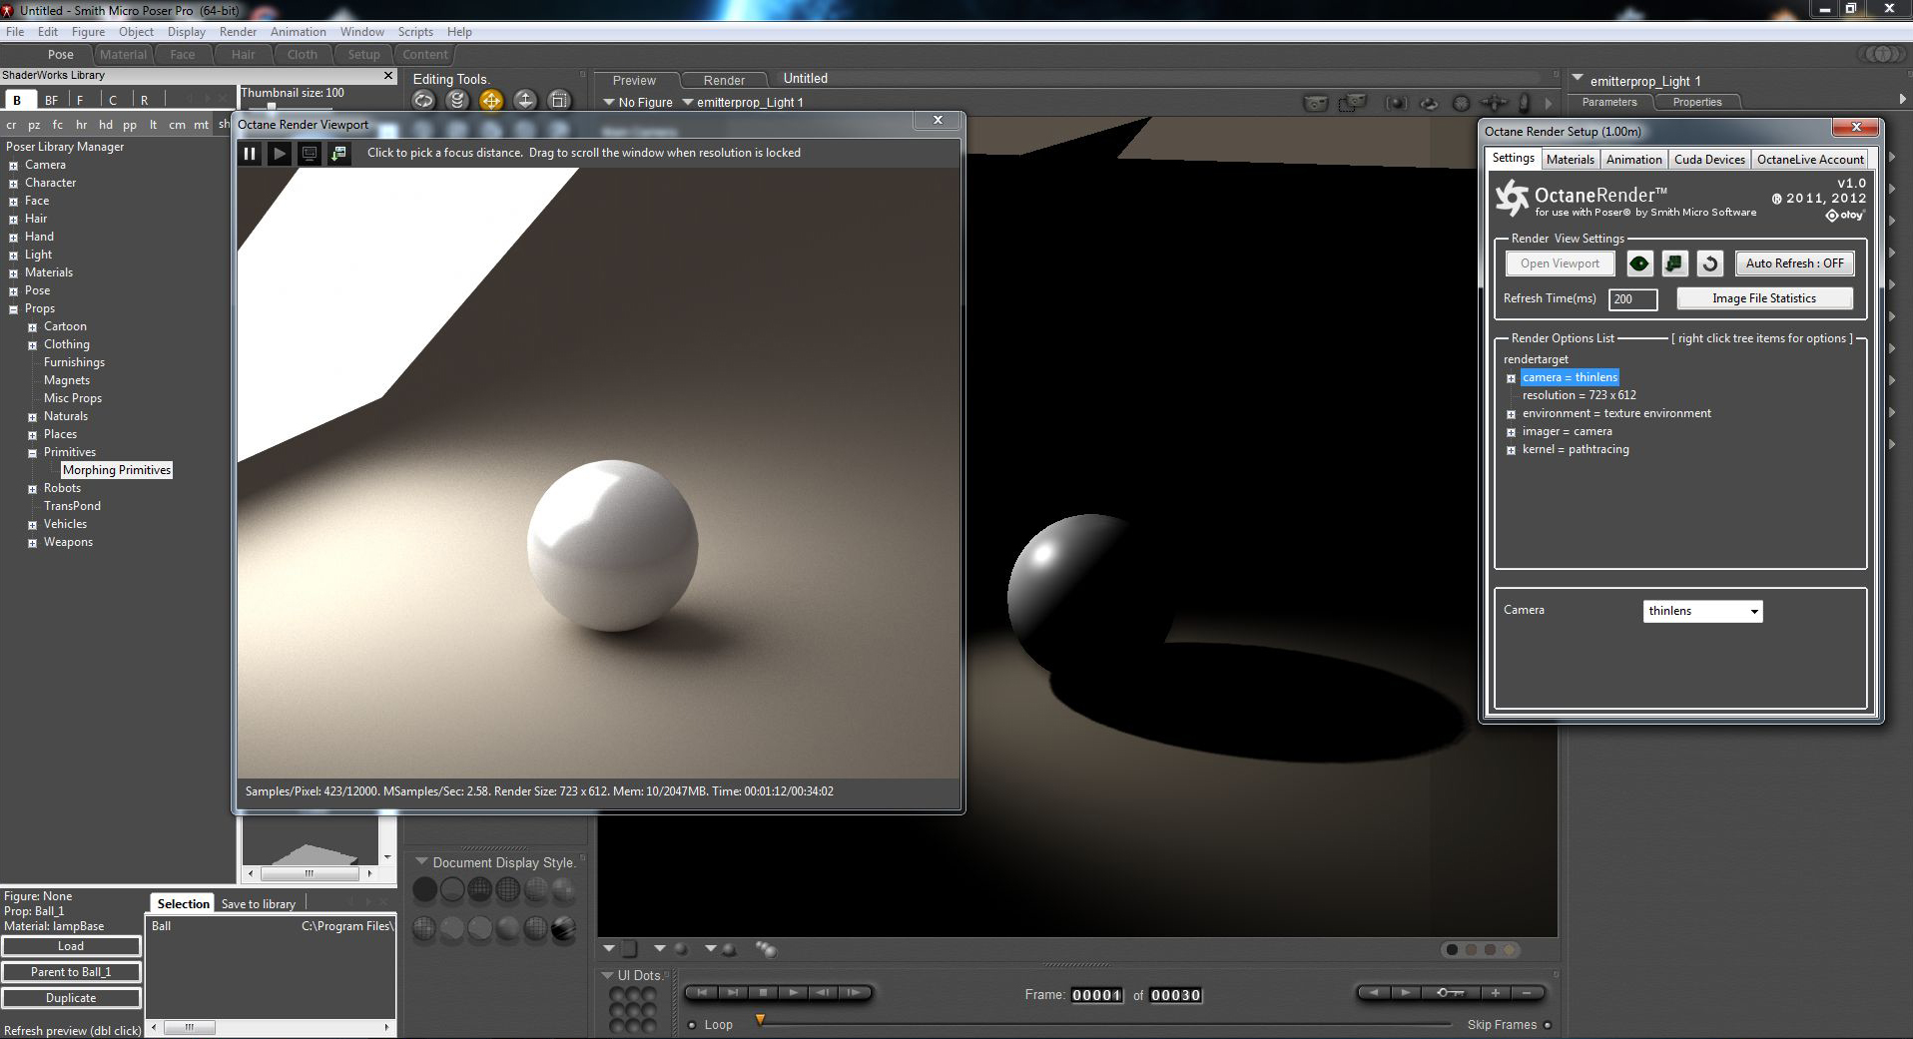Expand the Character library folder
Screen dimensions: 1913x1039
click(x=14, y=184)
